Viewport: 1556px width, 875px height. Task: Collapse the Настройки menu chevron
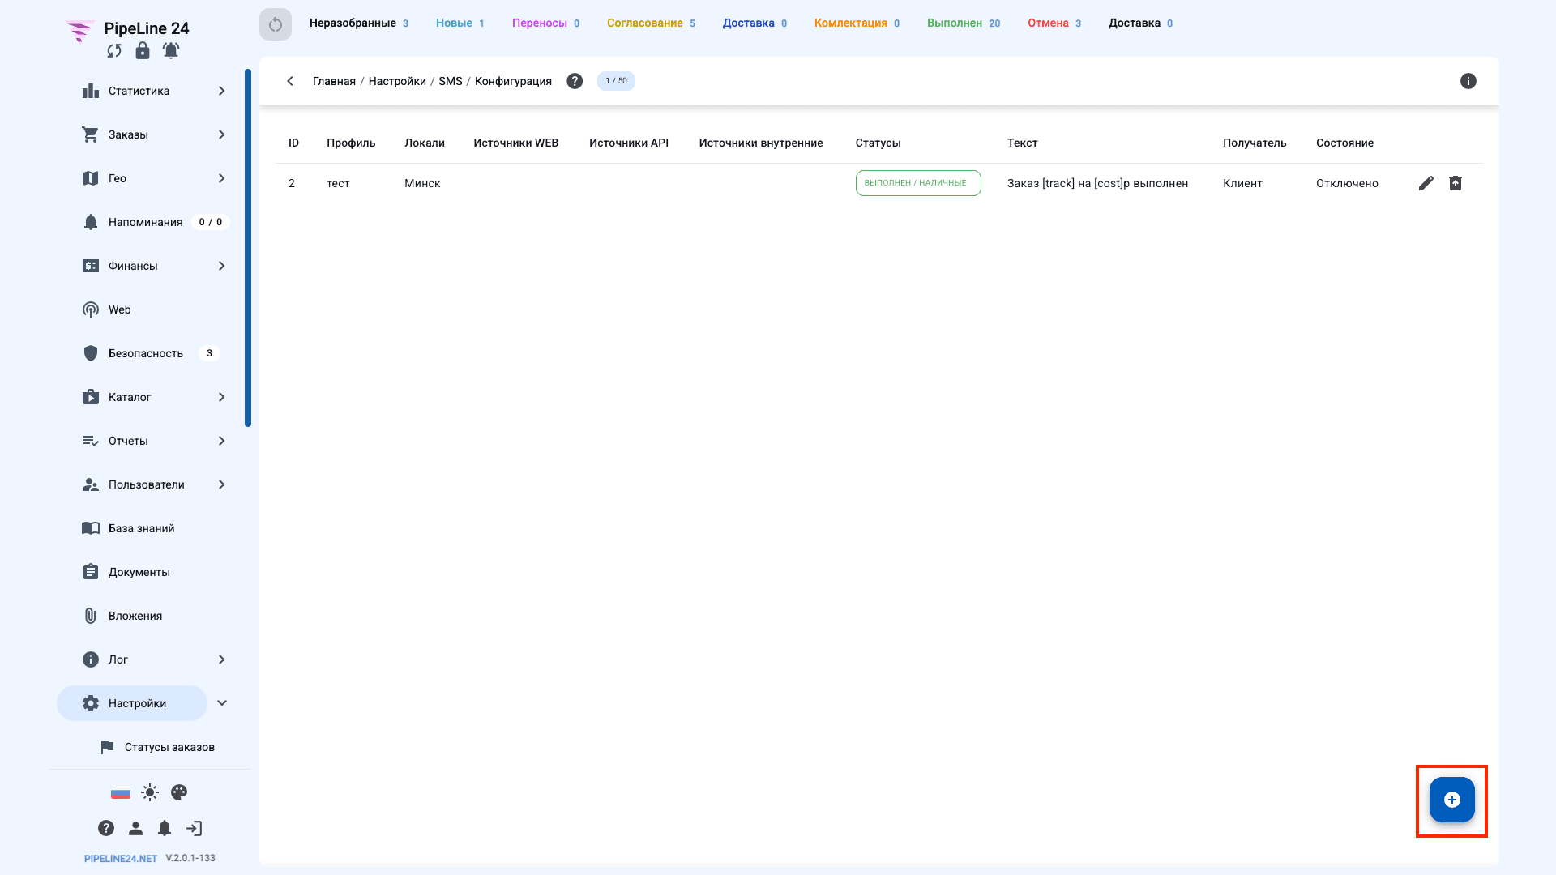[x=222, y=703]
